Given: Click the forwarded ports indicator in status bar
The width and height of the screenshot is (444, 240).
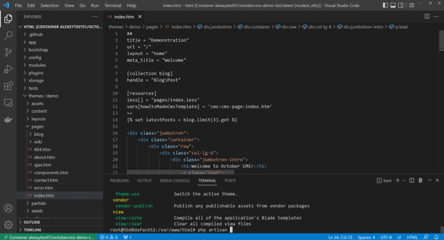Looking at the screenshot, I should pos(128,237).
